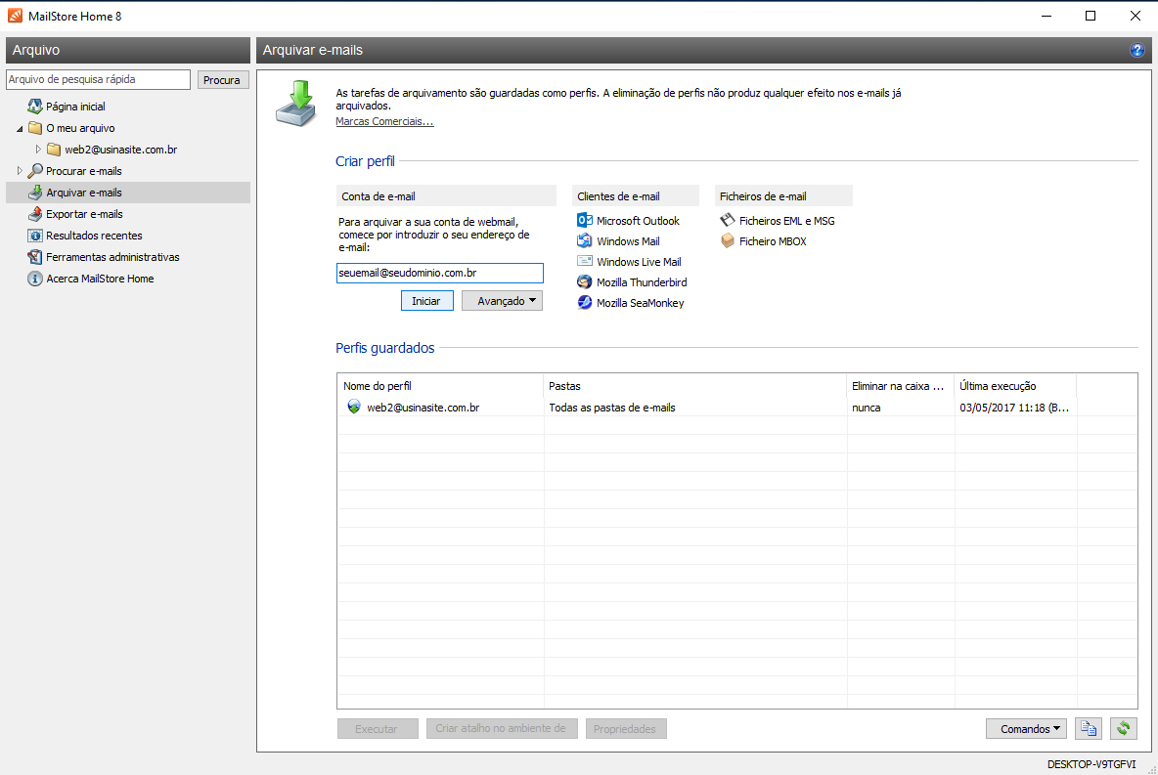Screen dimensions: 1158x775
Task: Click the green refresh icon button
Action: (1124, 728)
